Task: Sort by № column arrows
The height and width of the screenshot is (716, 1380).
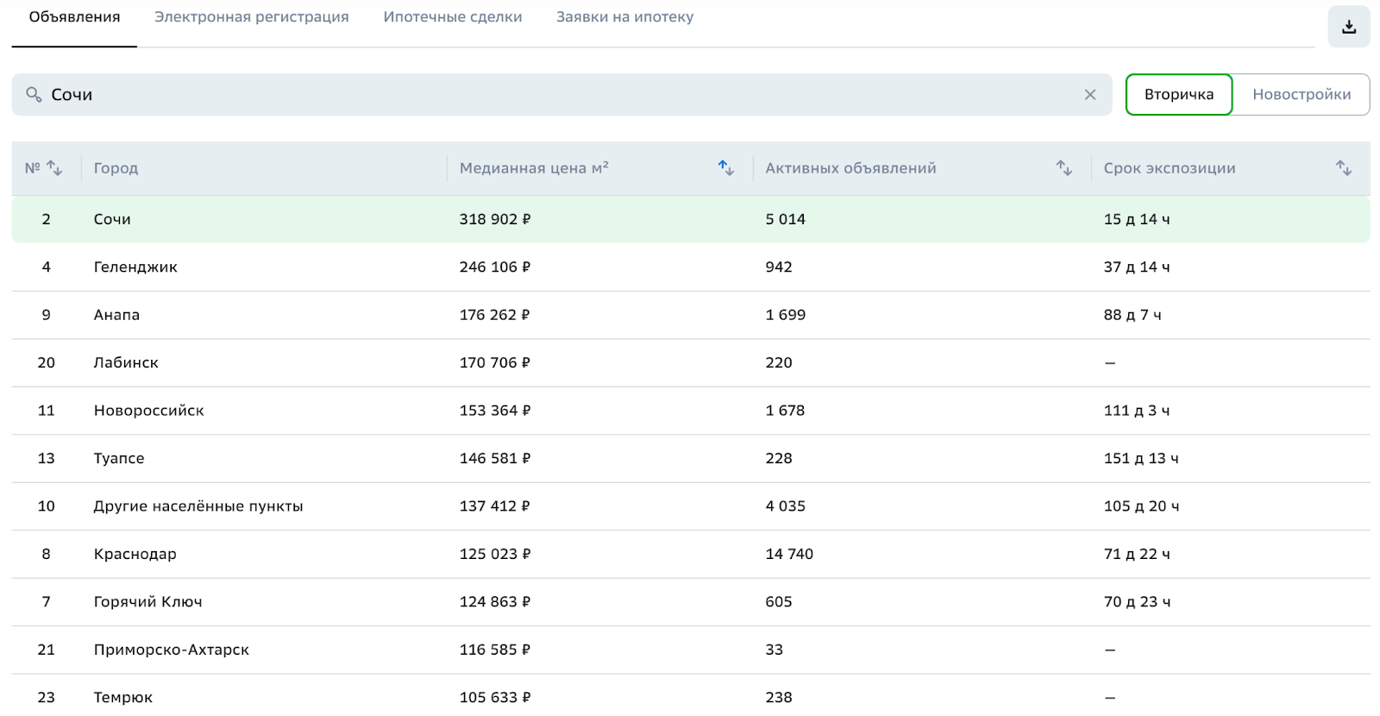Action: click(x=54, y=168)
